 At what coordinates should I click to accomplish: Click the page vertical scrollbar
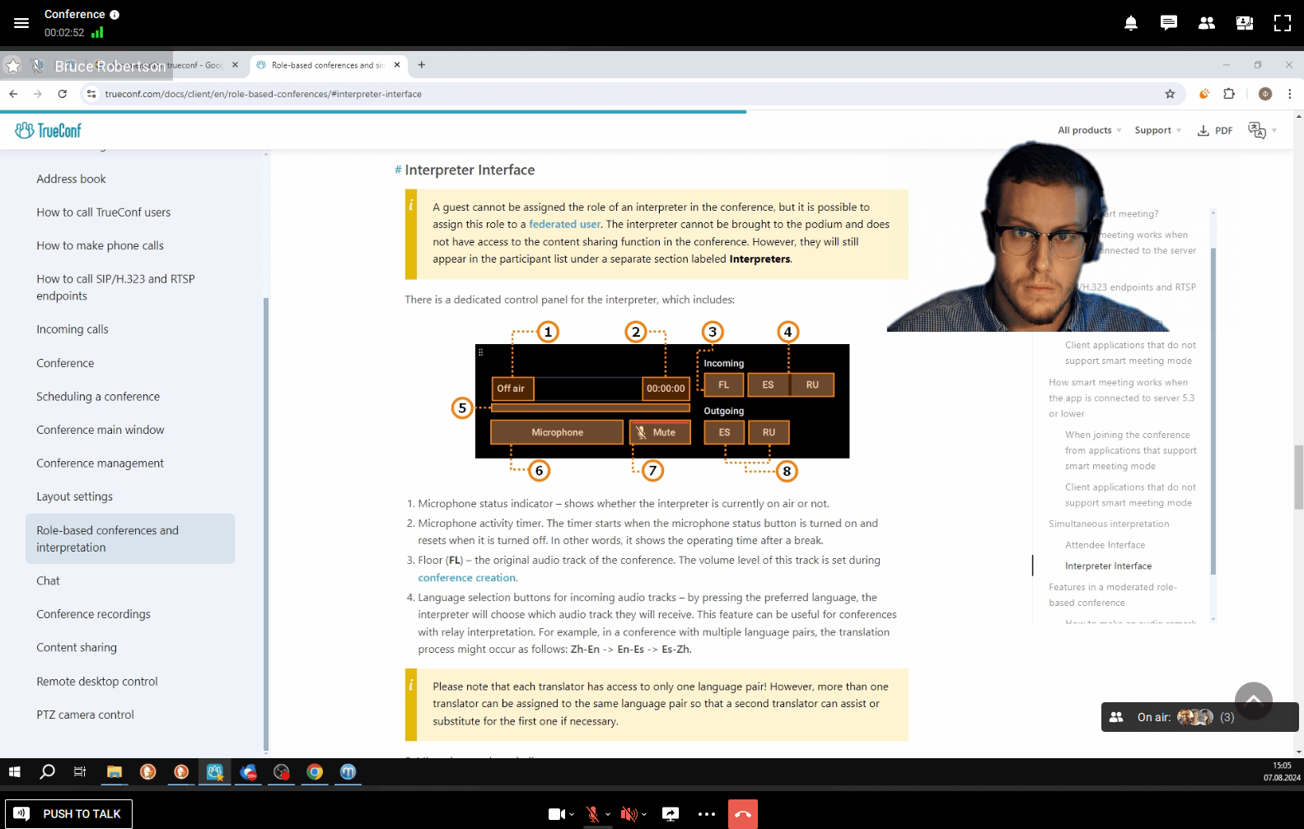[x=1298, y=477]
